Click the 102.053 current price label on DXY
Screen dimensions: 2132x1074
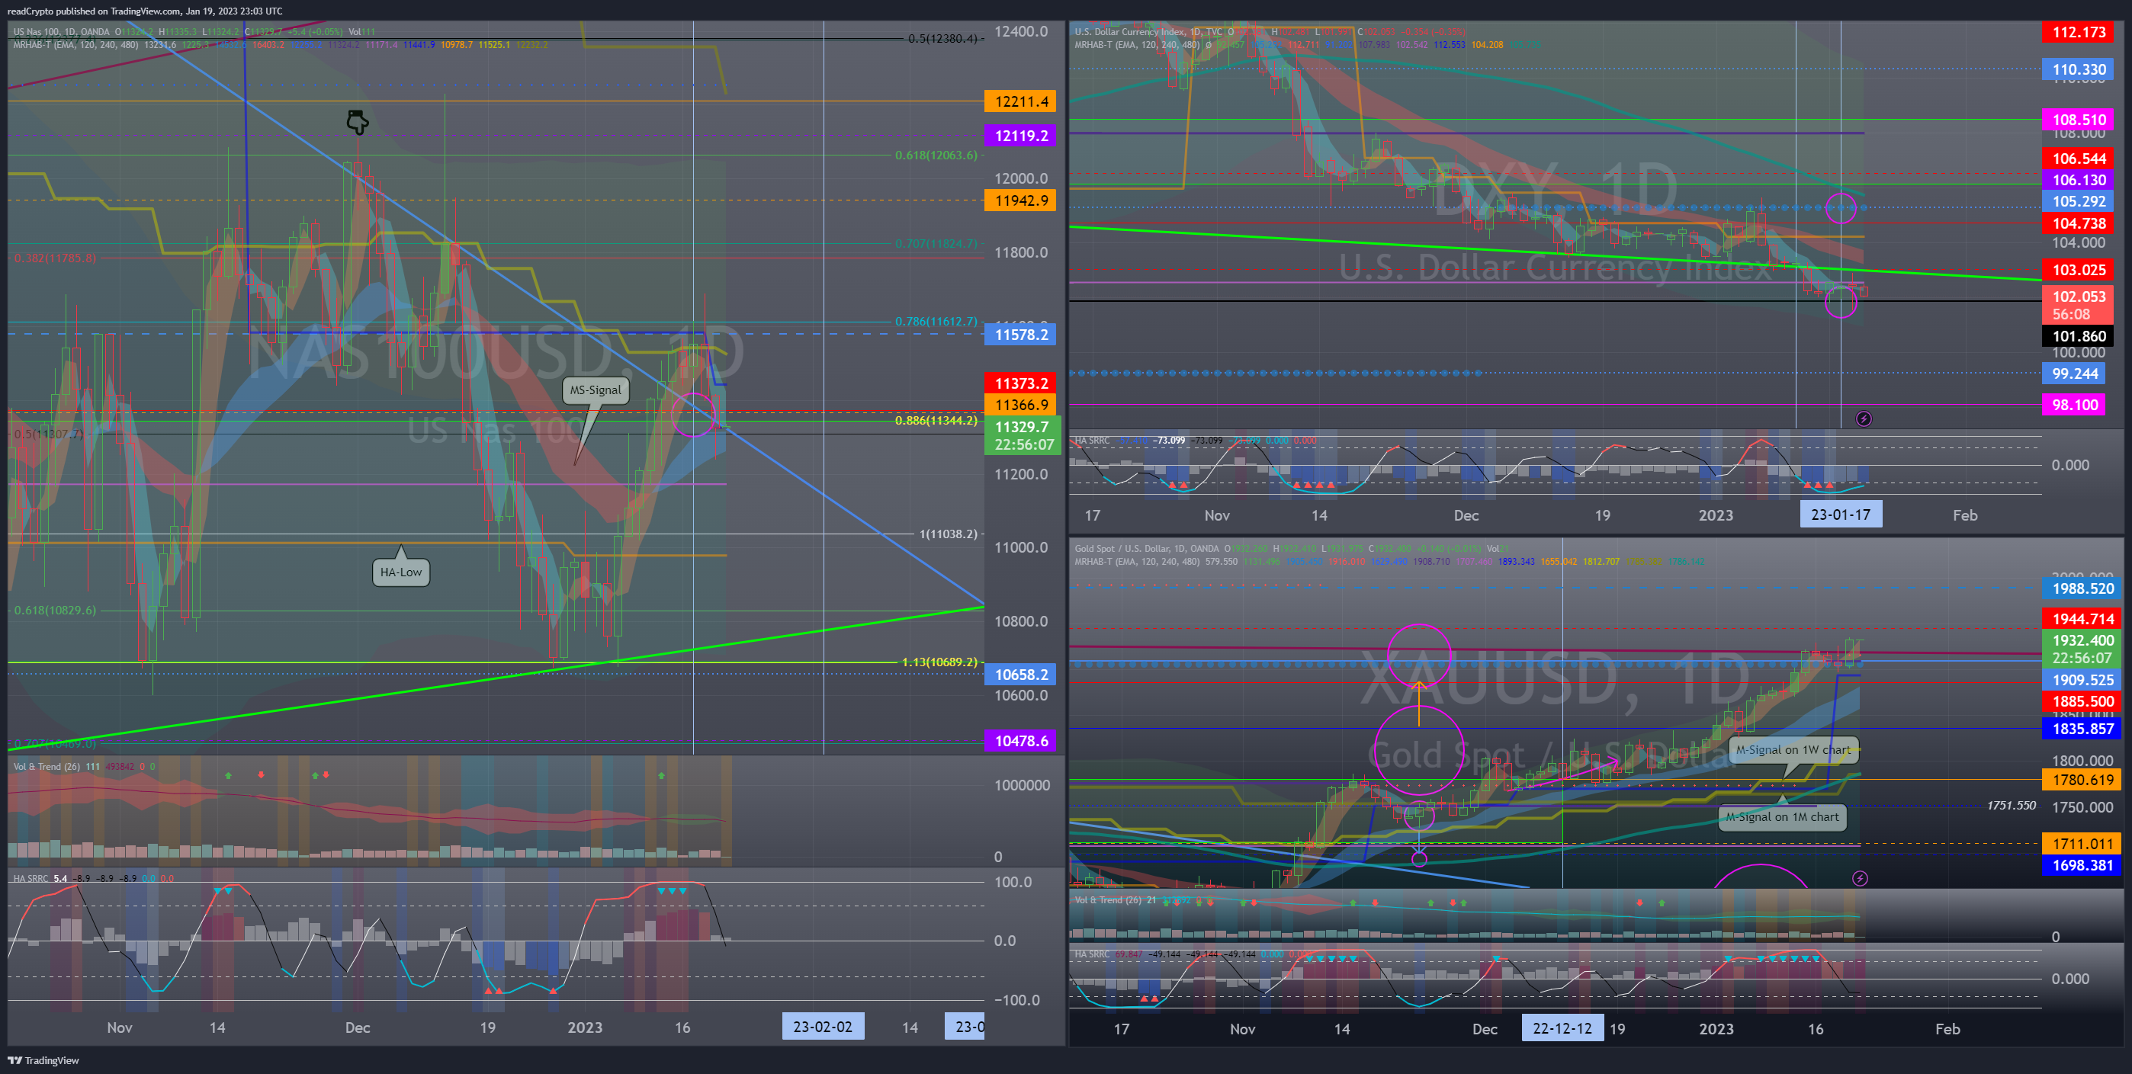[2078, 304]
